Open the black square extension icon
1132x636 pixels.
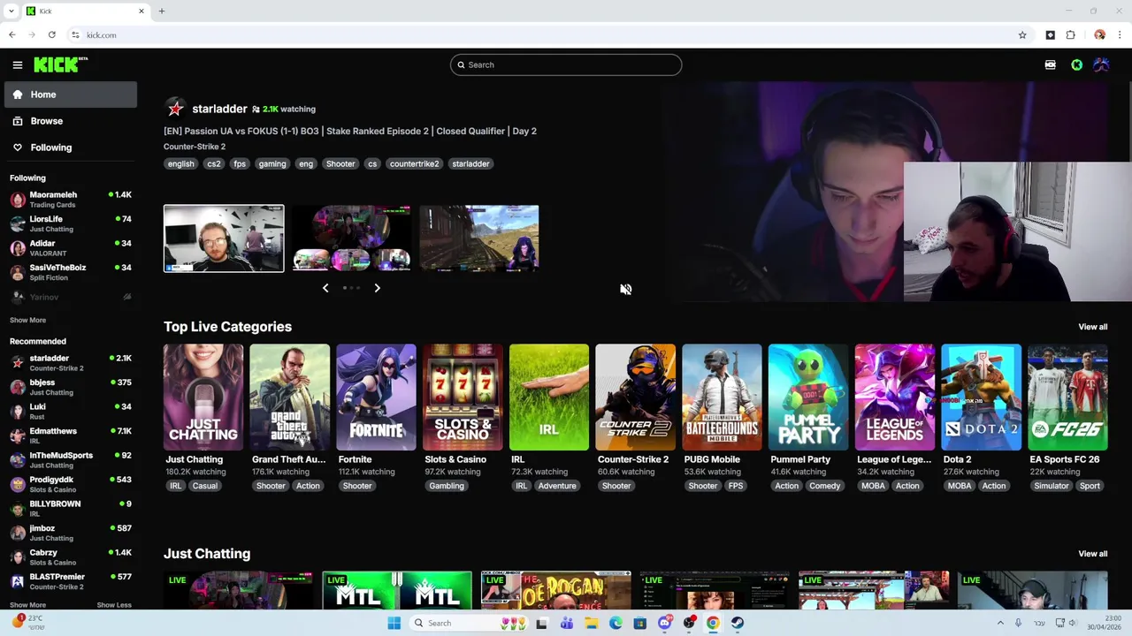1050,35
